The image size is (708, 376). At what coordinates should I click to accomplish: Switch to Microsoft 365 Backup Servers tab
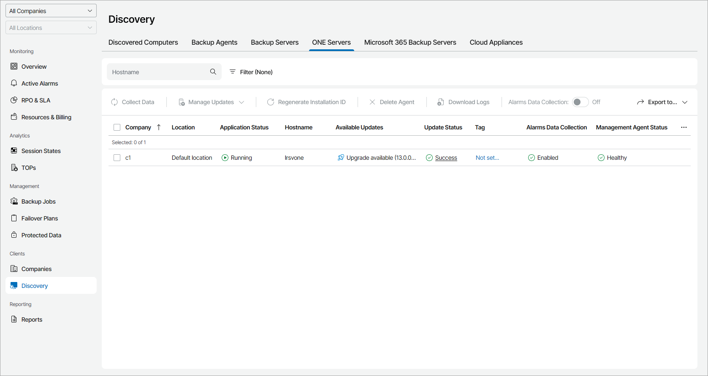[x=410, y=42]
